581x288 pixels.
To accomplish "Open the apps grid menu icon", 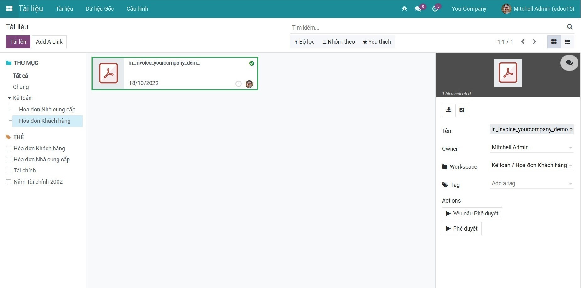I will click(9, 8).
